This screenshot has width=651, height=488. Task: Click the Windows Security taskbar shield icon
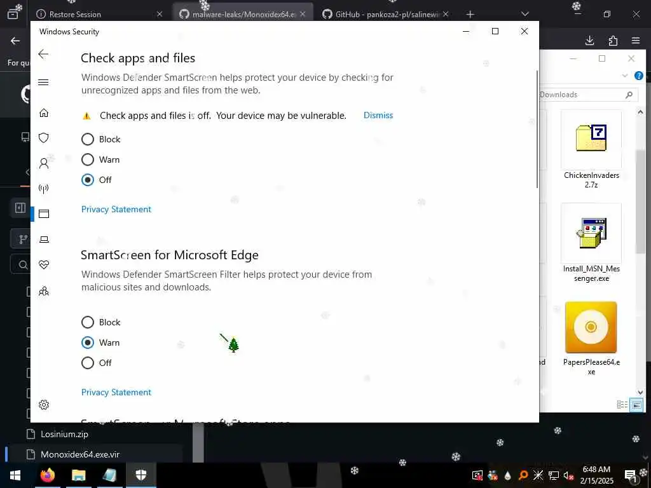(140, 475)
